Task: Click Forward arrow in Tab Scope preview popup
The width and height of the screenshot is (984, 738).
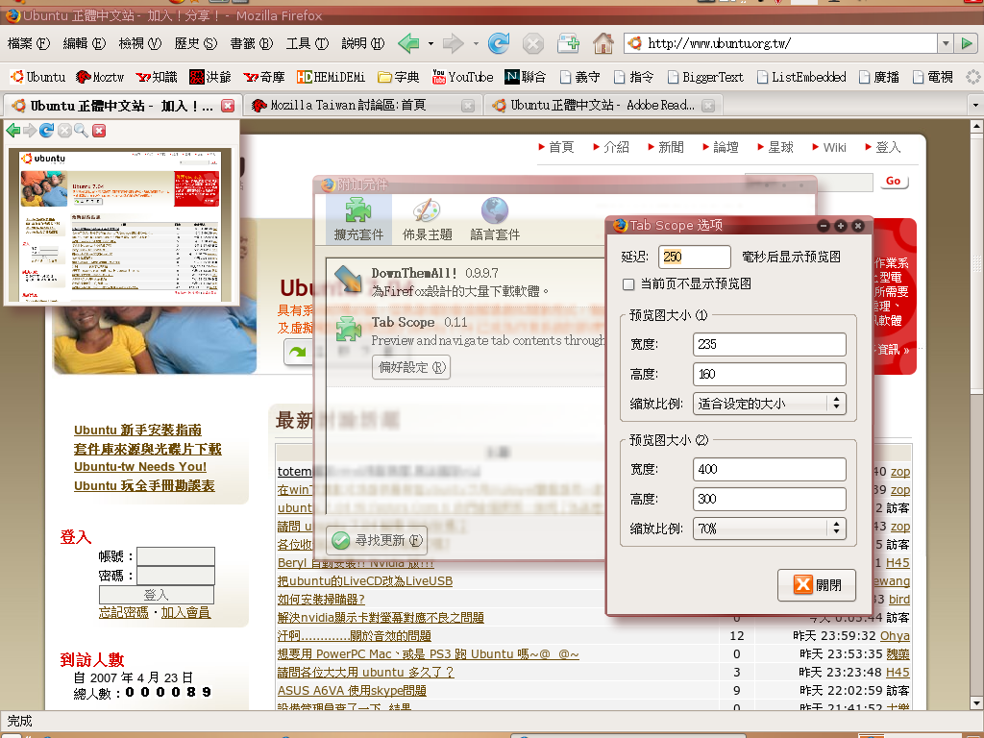Action: coord(30,130)
